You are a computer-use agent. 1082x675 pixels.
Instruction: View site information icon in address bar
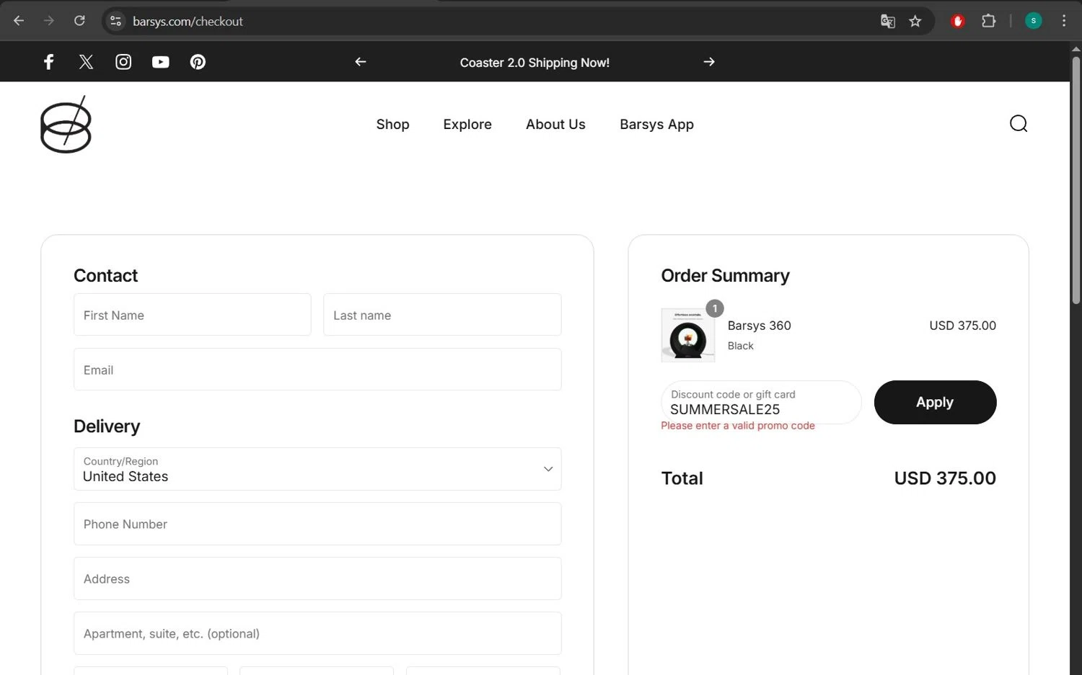tap(115, 21)
